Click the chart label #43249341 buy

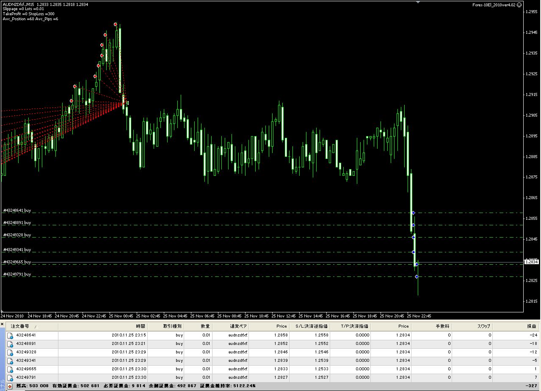(x=17, y=249)
